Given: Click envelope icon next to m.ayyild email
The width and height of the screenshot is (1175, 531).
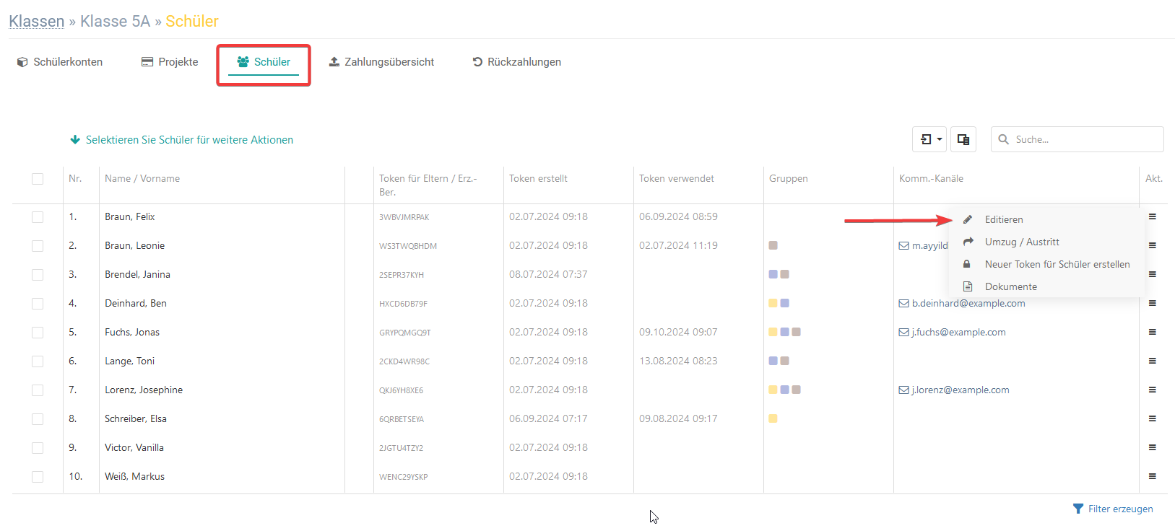Looking at the screenshot, I should coord(903,246).
